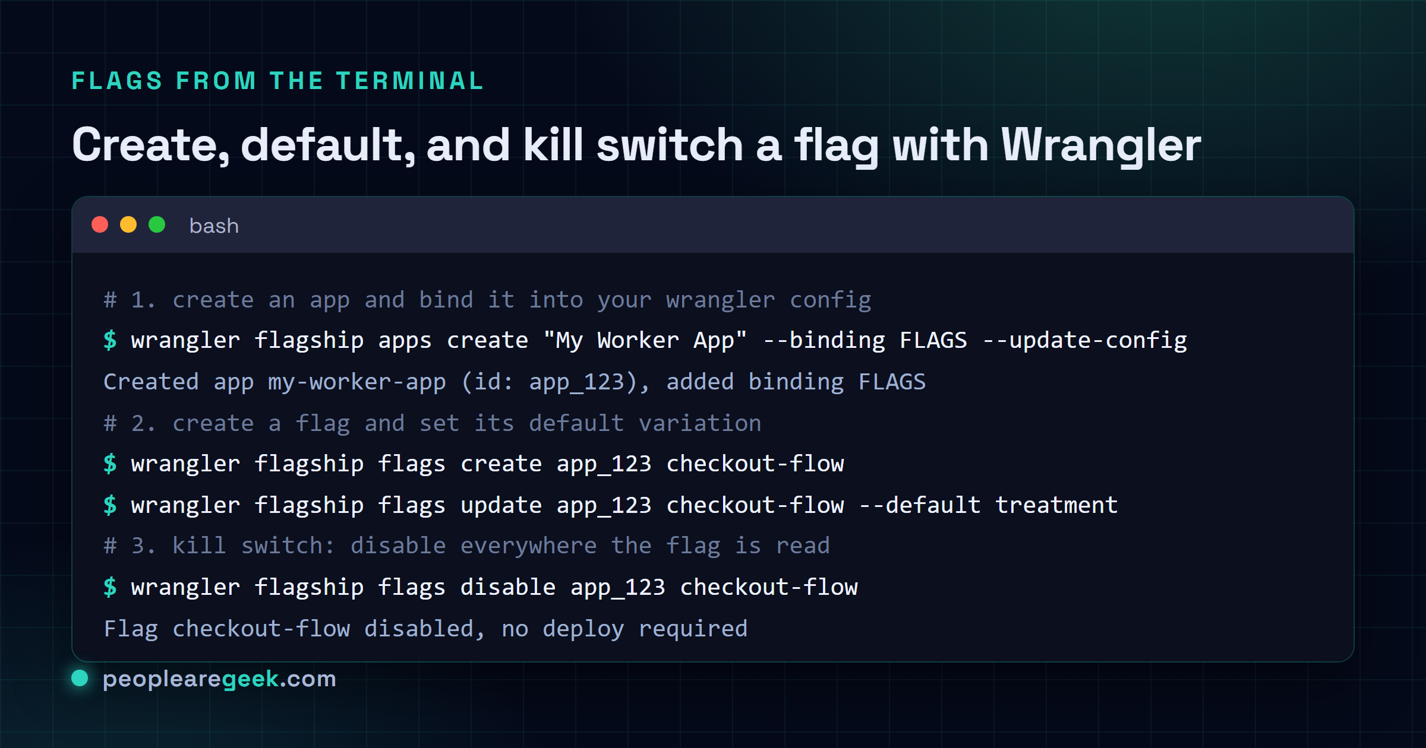The width and height of the screenshot is (1426, 748).
Task: Click comment '# 1. create an app and bind it'
Action: pos(487,300)
